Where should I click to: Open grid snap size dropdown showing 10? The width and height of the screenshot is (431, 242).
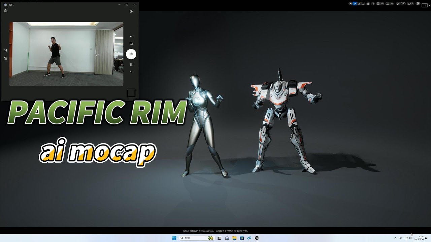tap(382, 4)
